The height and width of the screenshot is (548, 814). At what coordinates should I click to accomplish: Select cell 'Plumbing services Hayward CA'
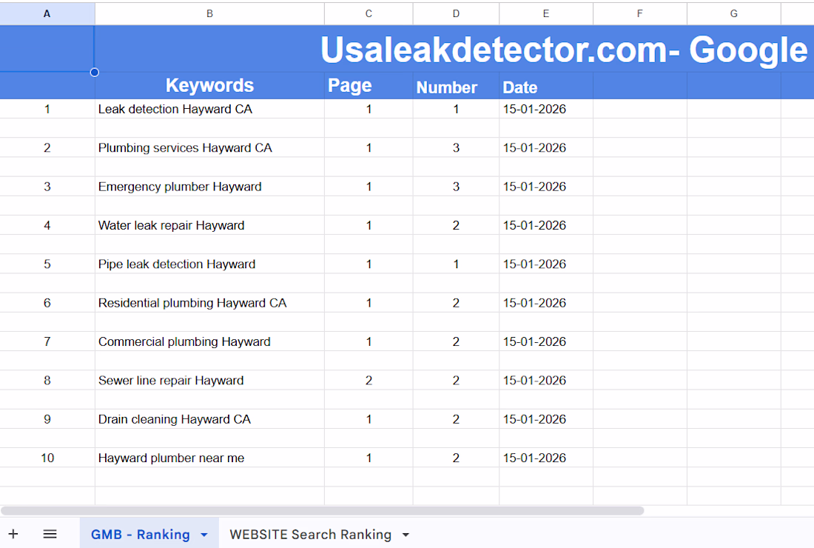coord(209,147)
